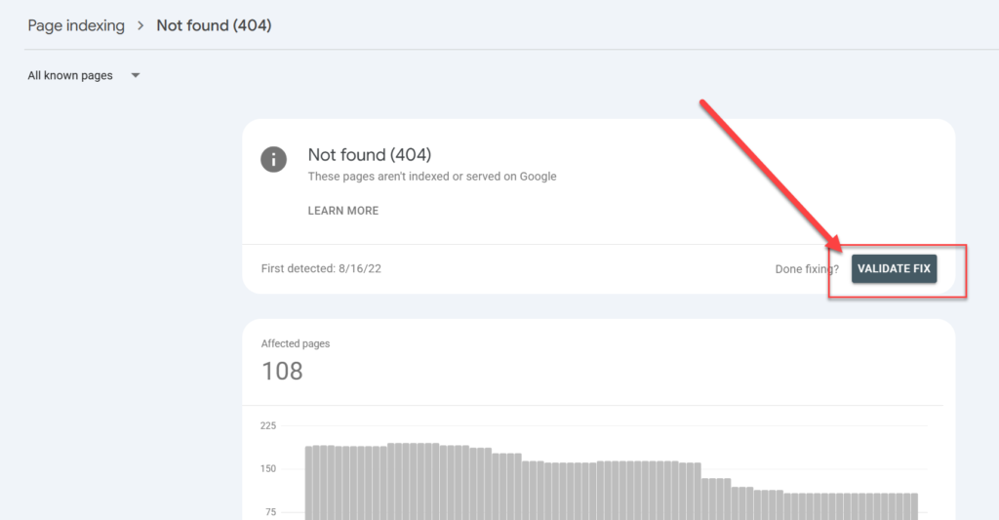This screenshot has height=520, width=999.
Task: Click the VALIDATE FIX button
Action: click(894, 268)
